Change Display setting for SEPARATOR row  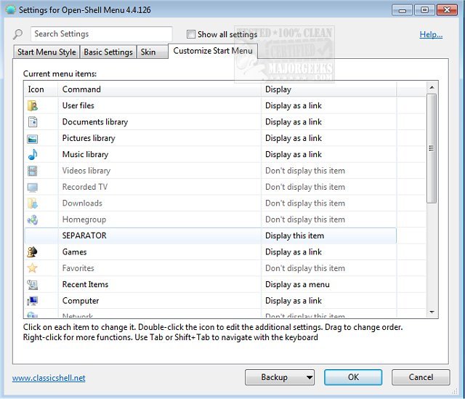[294, 236]
